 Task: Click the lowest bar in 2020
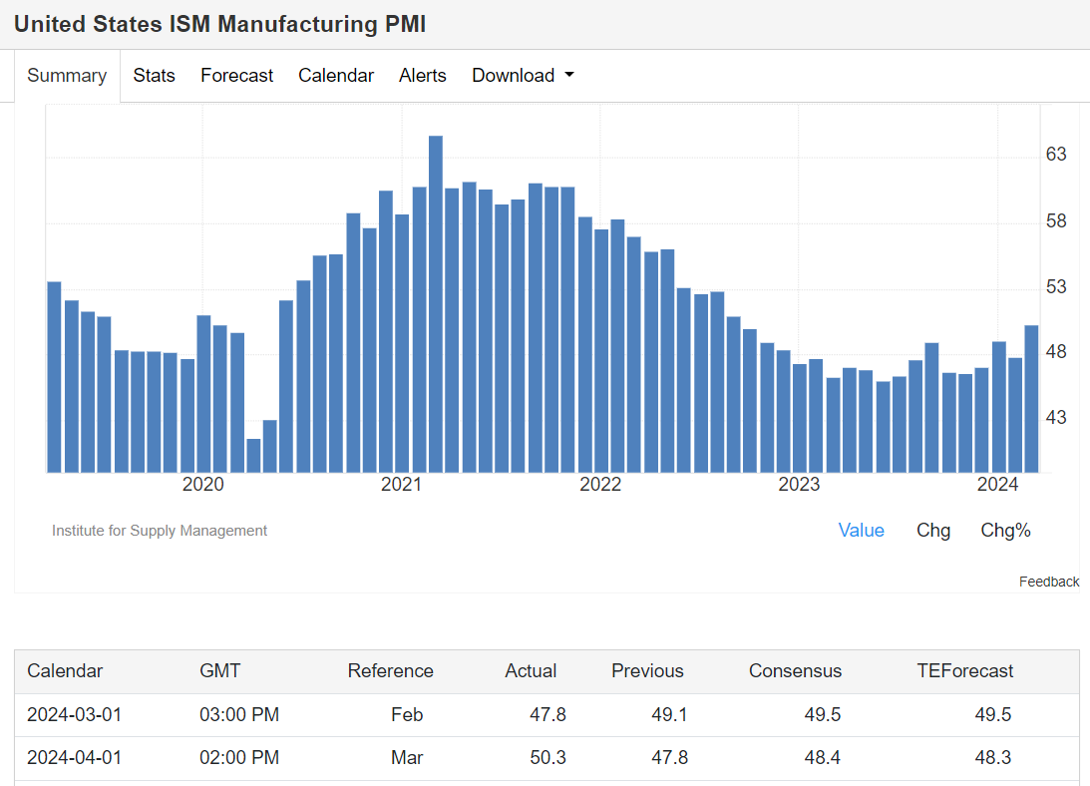pyautogui.click(x=253, y=455)
